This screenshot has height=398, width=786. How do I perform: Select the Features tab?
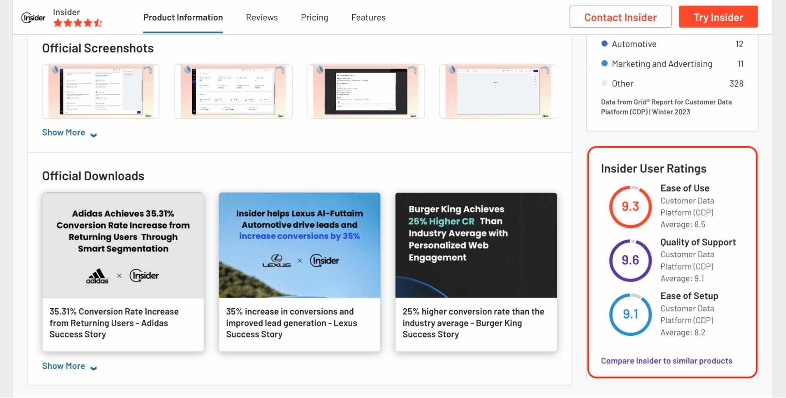click(368, 17)
